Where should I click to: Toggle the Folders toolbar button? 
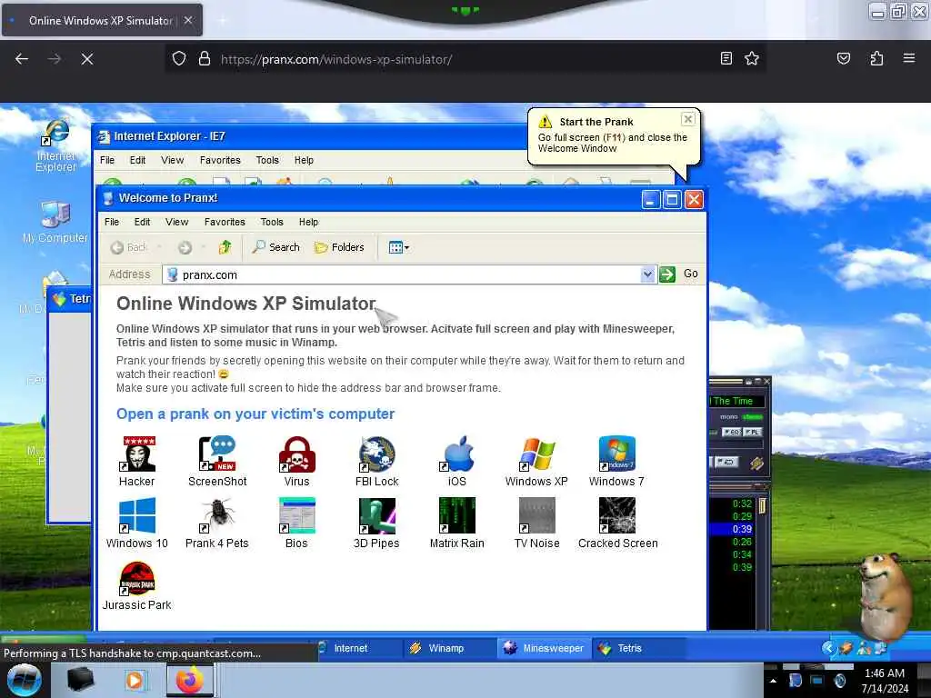click(339, 247)
